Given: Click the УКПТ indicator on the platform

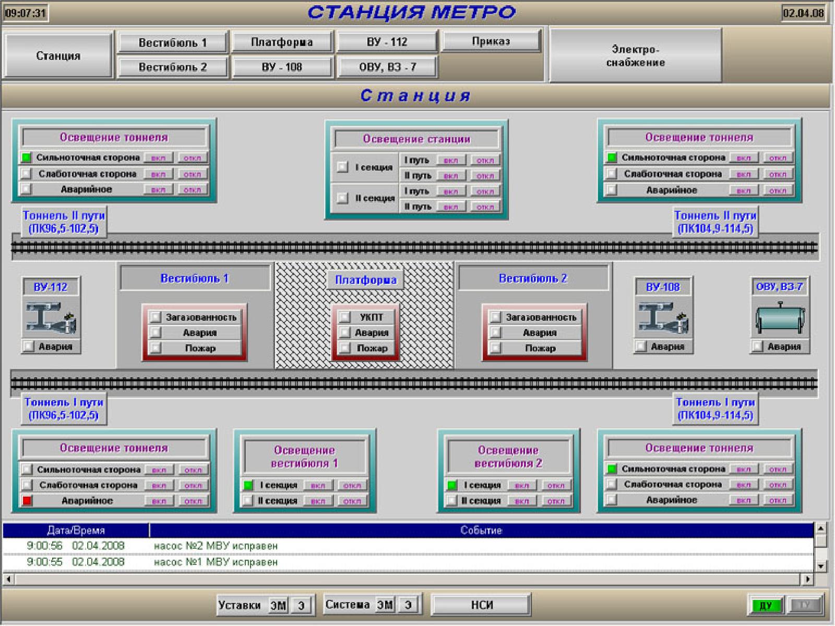Looking at the screenshot, I should 344,317.
